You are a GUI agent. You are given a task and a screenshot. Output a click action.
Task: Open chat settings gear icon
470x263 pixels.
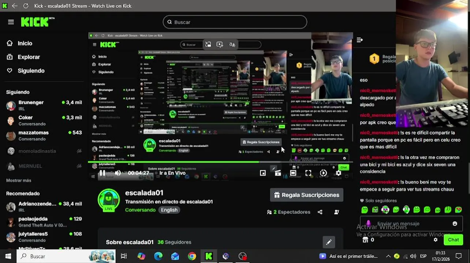tap(435, 240)
